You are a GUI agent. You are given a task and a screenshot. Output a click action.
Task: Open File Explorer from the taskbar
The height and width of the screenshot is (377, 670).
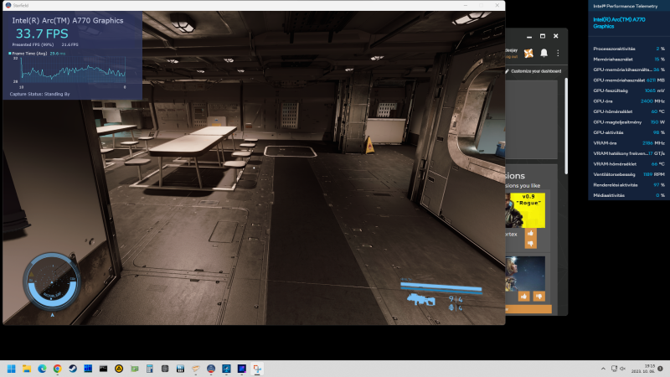27,369
